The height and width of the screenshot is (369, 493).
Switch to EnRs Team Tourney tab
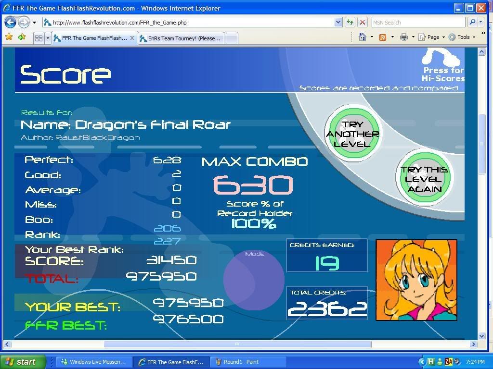point(181,38)
